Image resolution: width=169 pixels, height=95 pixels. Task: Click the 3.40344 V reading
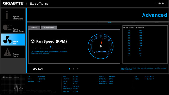pos(76,82)
